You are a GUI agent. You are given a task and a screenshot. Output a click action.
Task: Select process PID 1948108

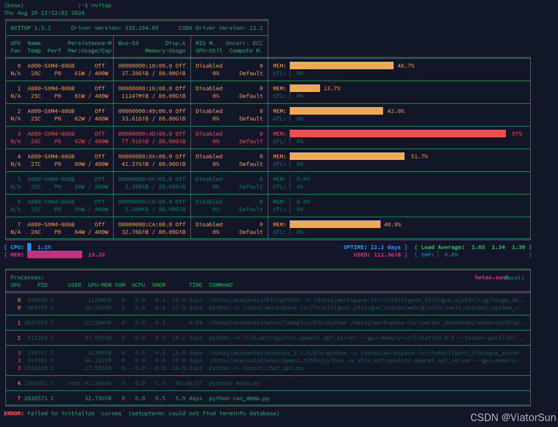pyautogui.click(x=36, y=368)
